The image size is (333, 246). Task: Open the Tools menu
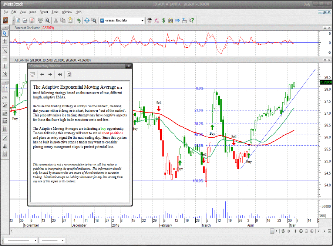[x=55, y=12]
